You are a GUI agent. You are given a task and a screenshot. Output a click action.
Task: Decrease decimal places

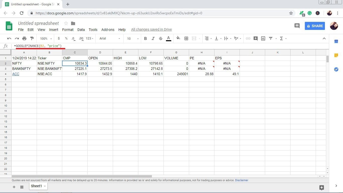coord(73,38)
